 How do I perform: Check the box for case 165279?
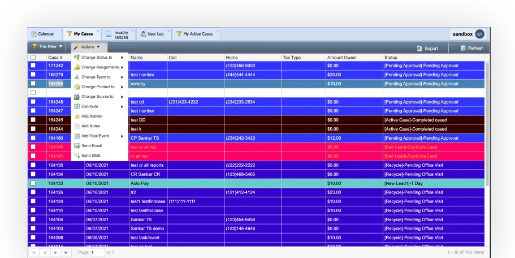click(33, 75)
